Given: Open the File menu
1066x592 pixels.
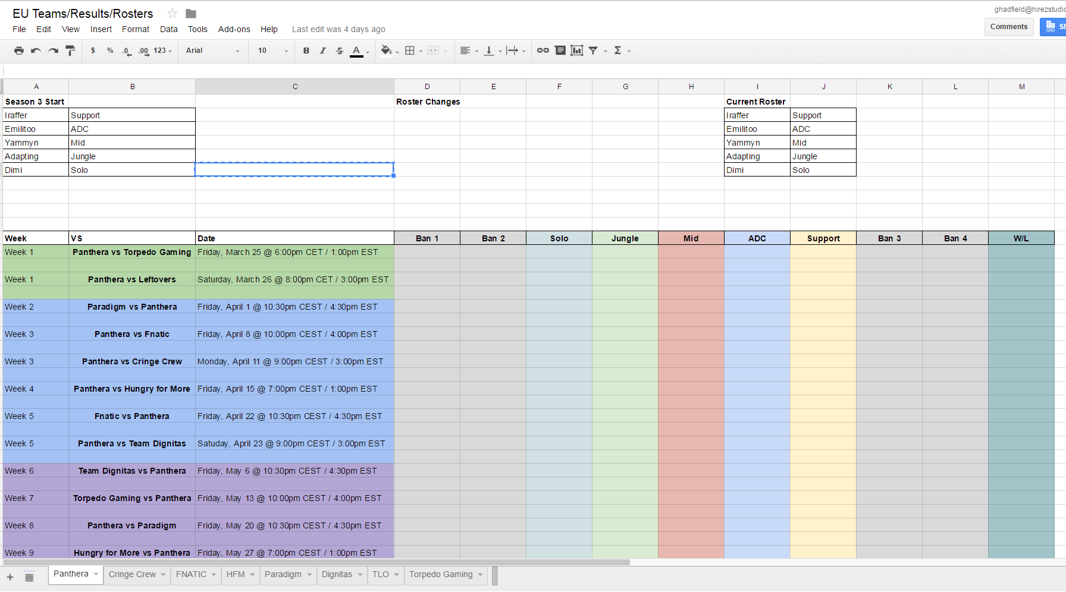Looking at the screenshot, I should click(x=19, y=29).
